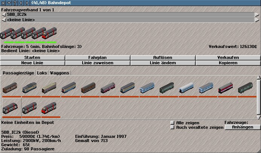
Task: Cycle the 'Anhängen' vehicle mode selector
Action: pos(242,127)
